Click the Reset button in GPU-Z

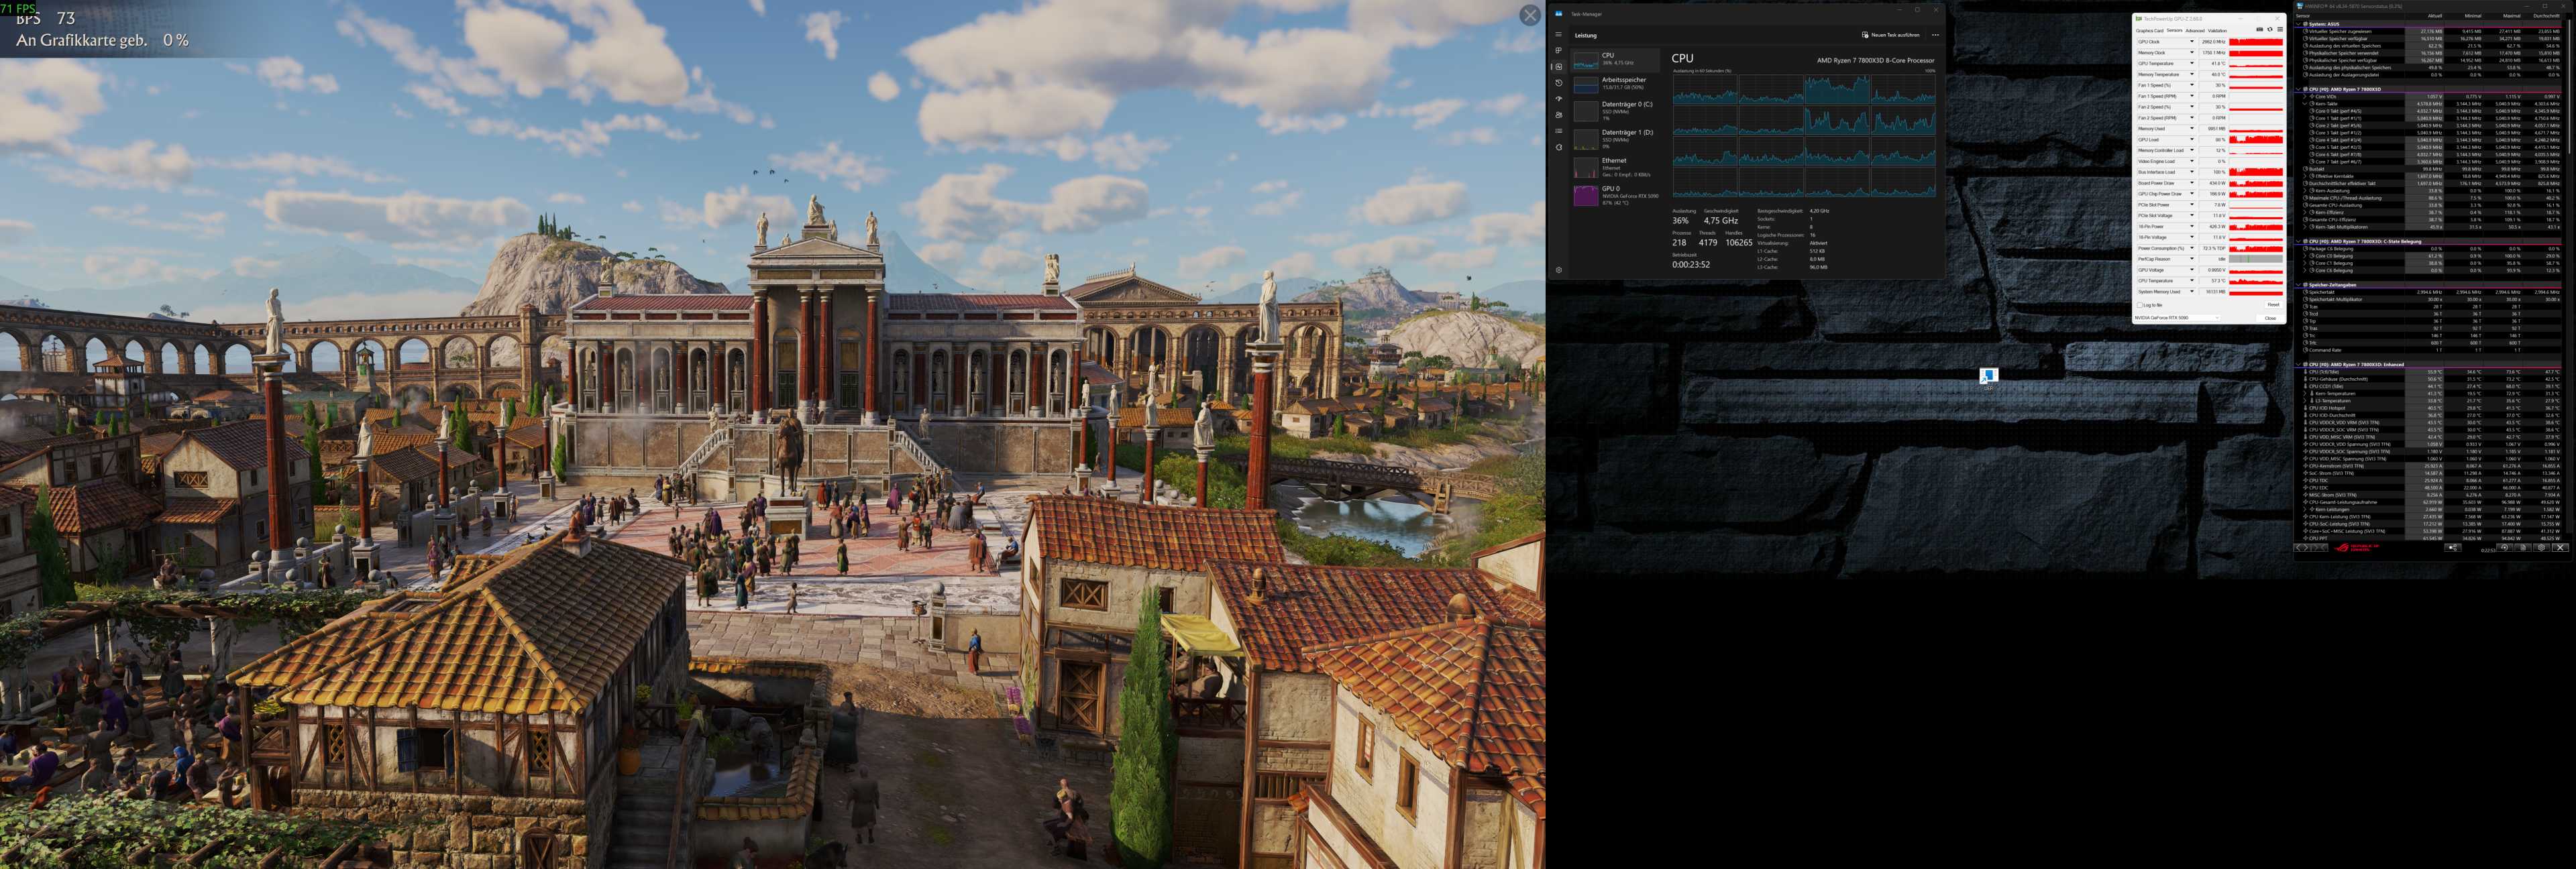(2274, 305)
